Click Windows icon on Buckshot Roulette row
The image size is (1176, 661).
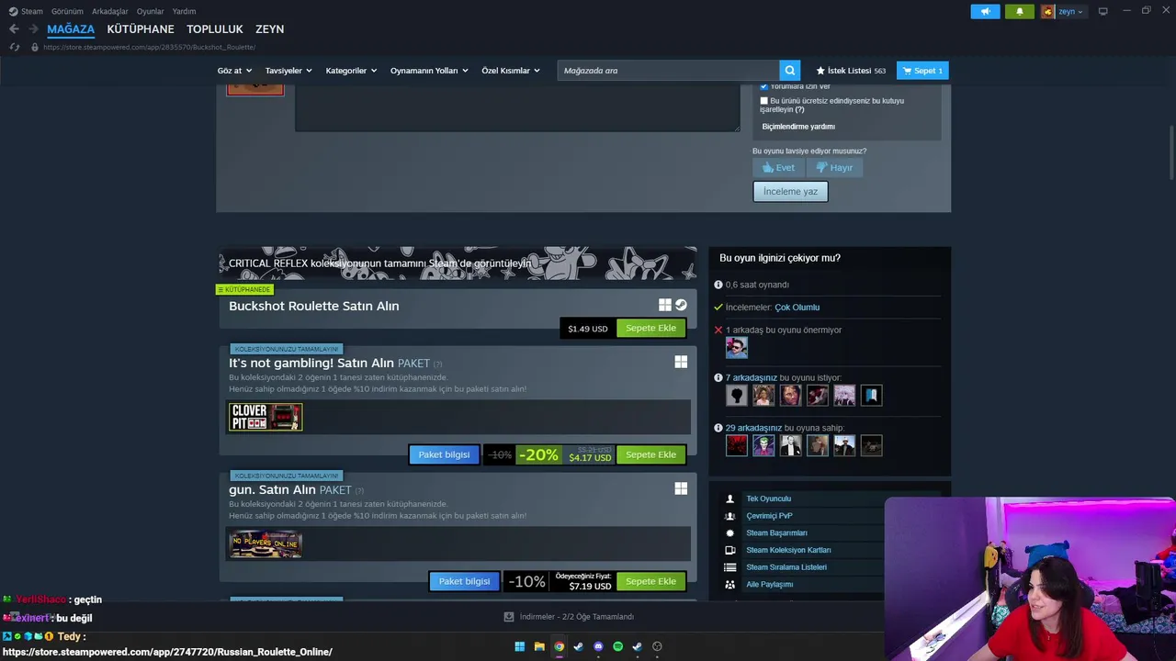point(665,305)
